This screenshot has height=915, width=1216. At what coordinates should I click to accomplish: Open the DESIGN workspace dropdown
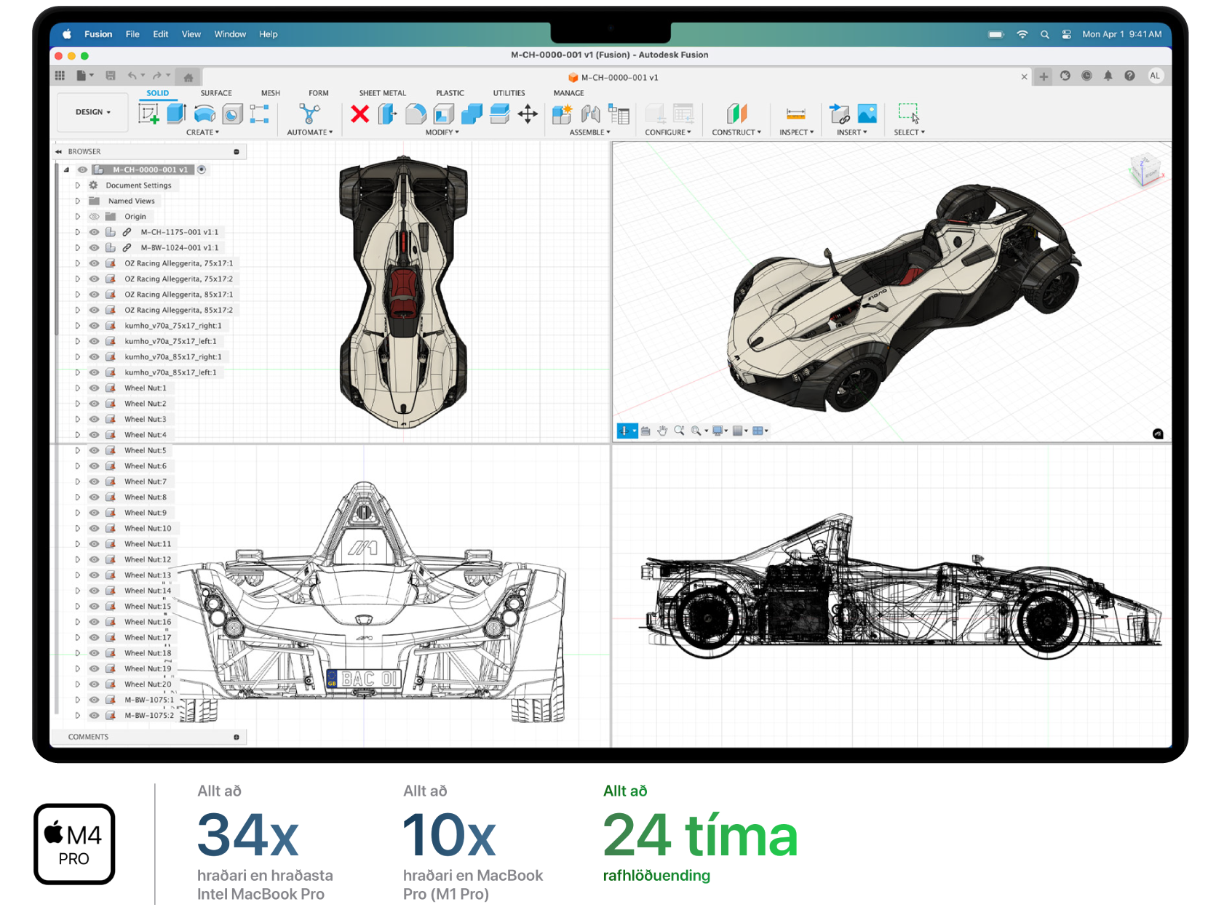(93, 112)
